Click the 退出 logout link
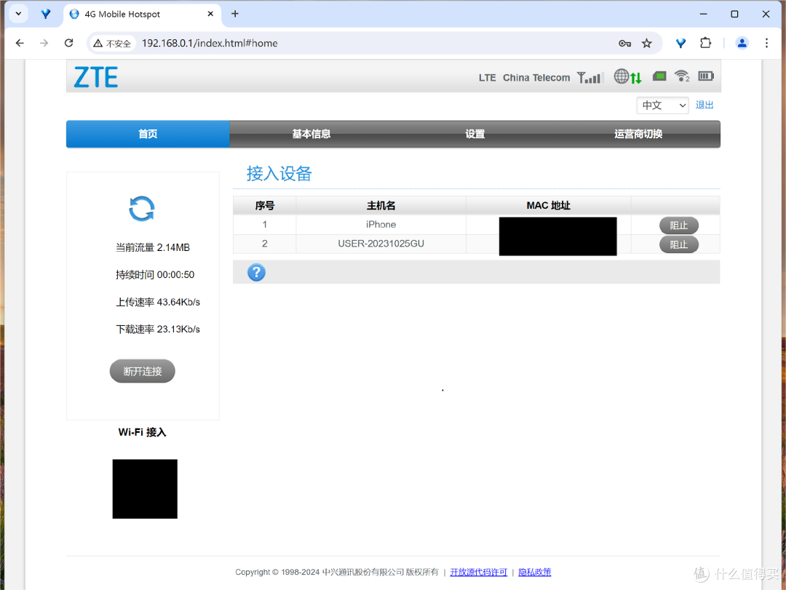The height and width of the screenshot is (590, 786). [x=704, y=105]
